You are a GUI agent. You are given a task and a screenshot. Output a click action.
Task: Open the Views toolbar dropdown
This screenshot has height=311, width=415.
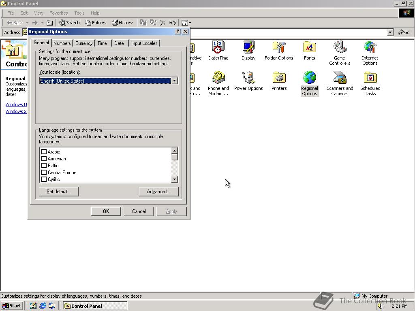point(186,23)
